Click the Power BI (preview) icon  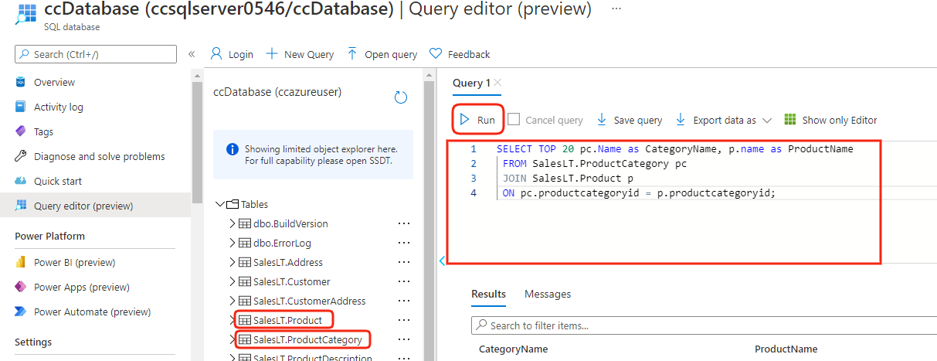tap(21, 262)
